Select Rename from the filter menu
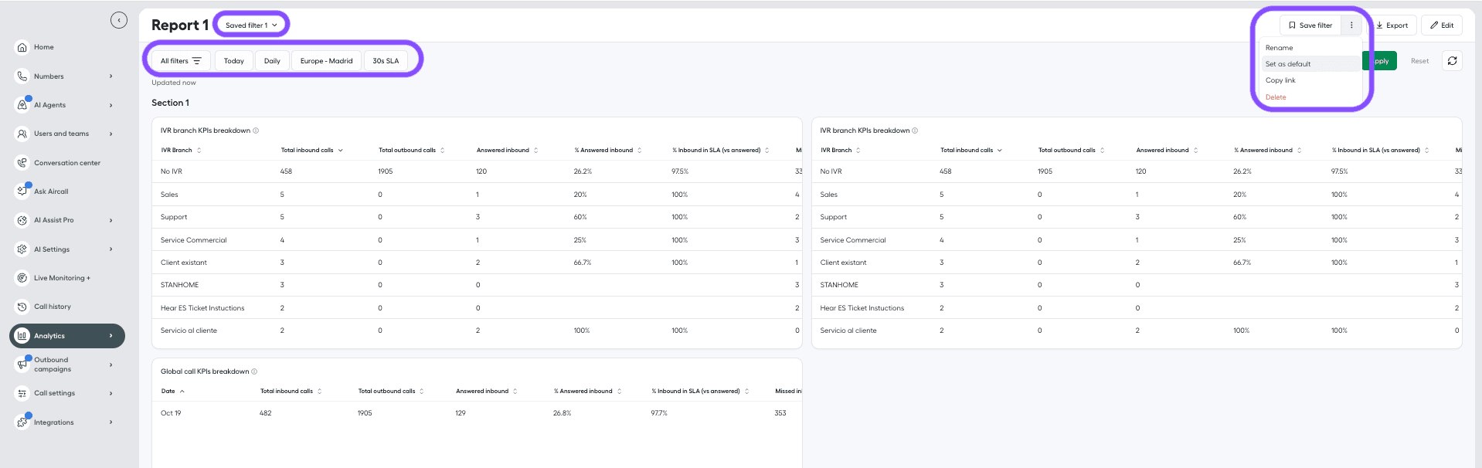This screenshot has width=1482, height=468. (x=1279, y=48)
